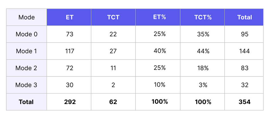Click the Total column header
The image size is (271, 120).
click(244, 17)
